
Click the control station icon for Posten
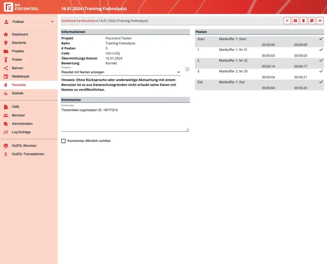[x=6, y=60]
